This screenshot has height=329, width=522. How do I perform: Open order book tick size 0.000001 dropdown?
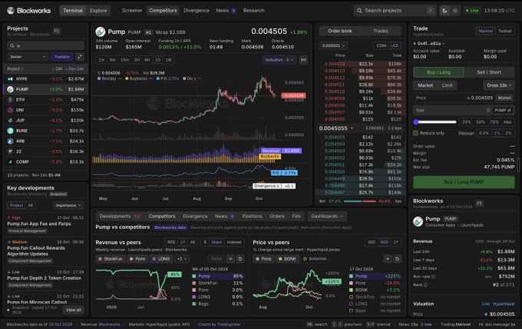[x=333, y=45]
